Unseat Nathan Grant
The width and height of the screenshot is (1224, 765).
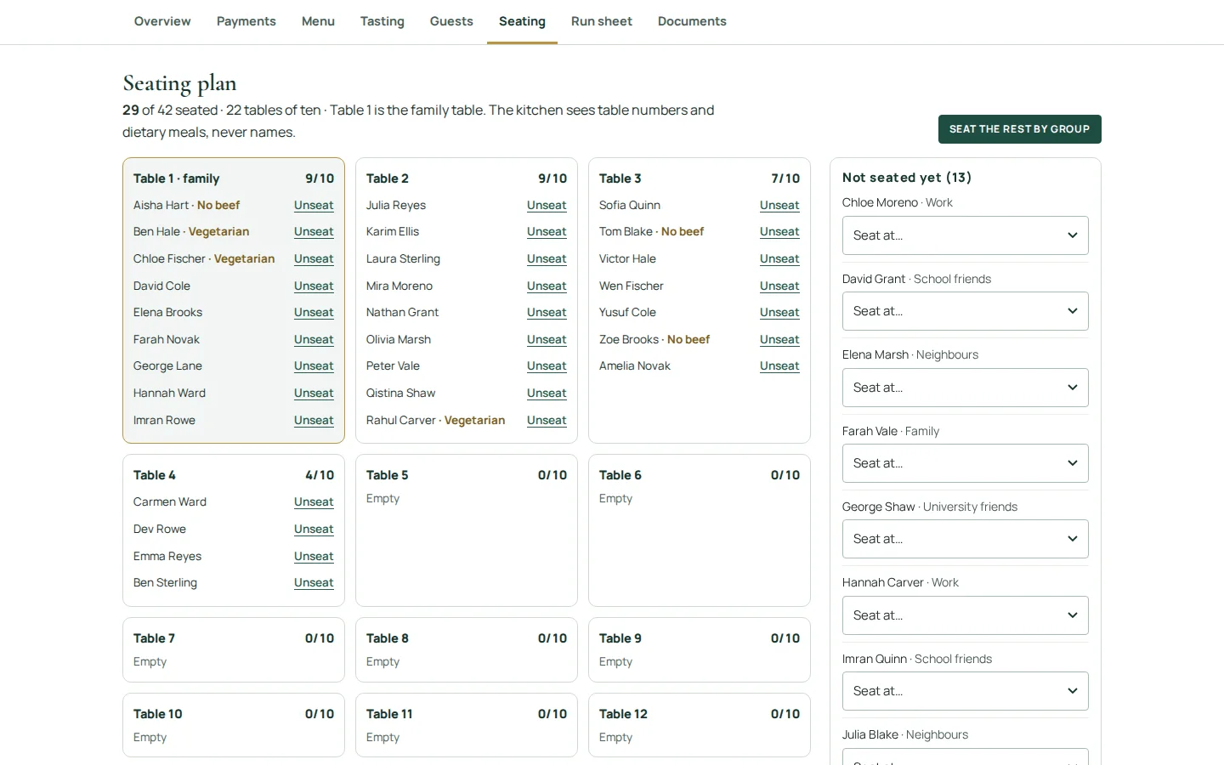(x=547, y=312)
